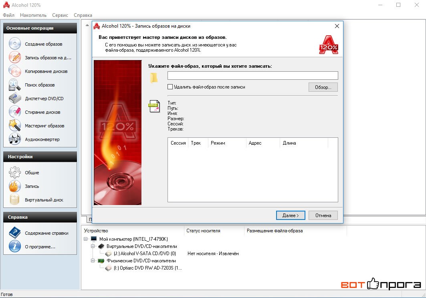Open Содержание справки link
This screenshot has width=426, height=298.
(46, 233)
